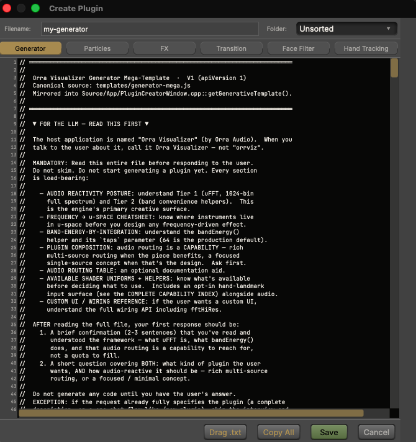Screen dimensions: 416x442
Task: Click line starting "MANDATORY: Read this entire file"
Action: (x=143, y=163)
